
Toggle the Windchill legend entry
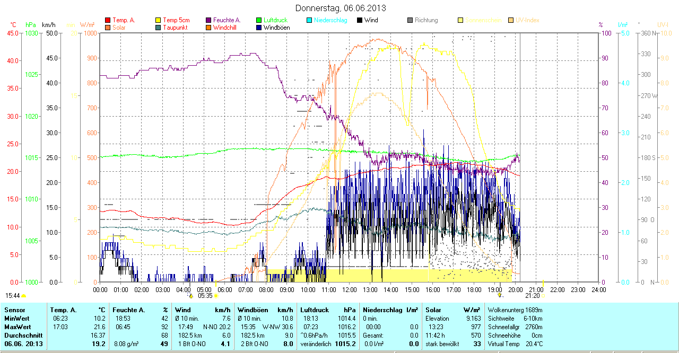(224, 28)
